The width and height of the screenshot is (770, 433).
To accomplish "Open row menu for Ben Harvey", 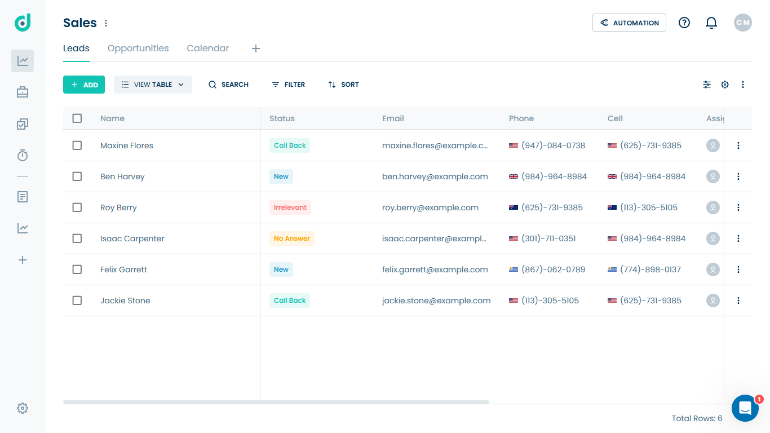I will pos(738,176).
